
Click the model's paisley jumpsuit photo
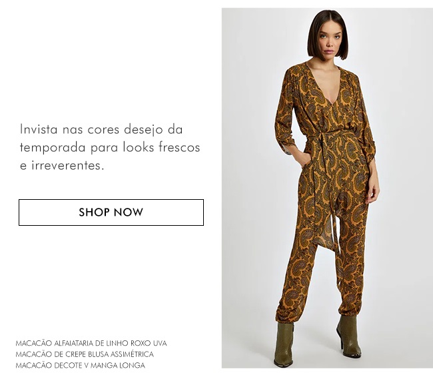click(x=327, y=188)
